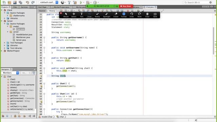Toggle code fold at getChat() line 38
The image size is (217, 122).
pyautogui.click(x=44, y=58)
